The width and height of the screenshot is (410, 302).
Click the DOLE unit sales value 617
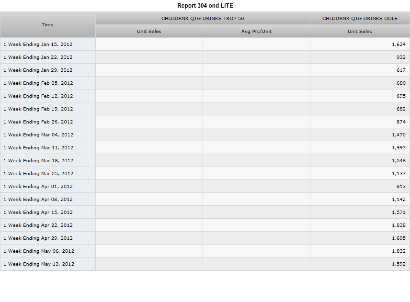coord(401,70)
